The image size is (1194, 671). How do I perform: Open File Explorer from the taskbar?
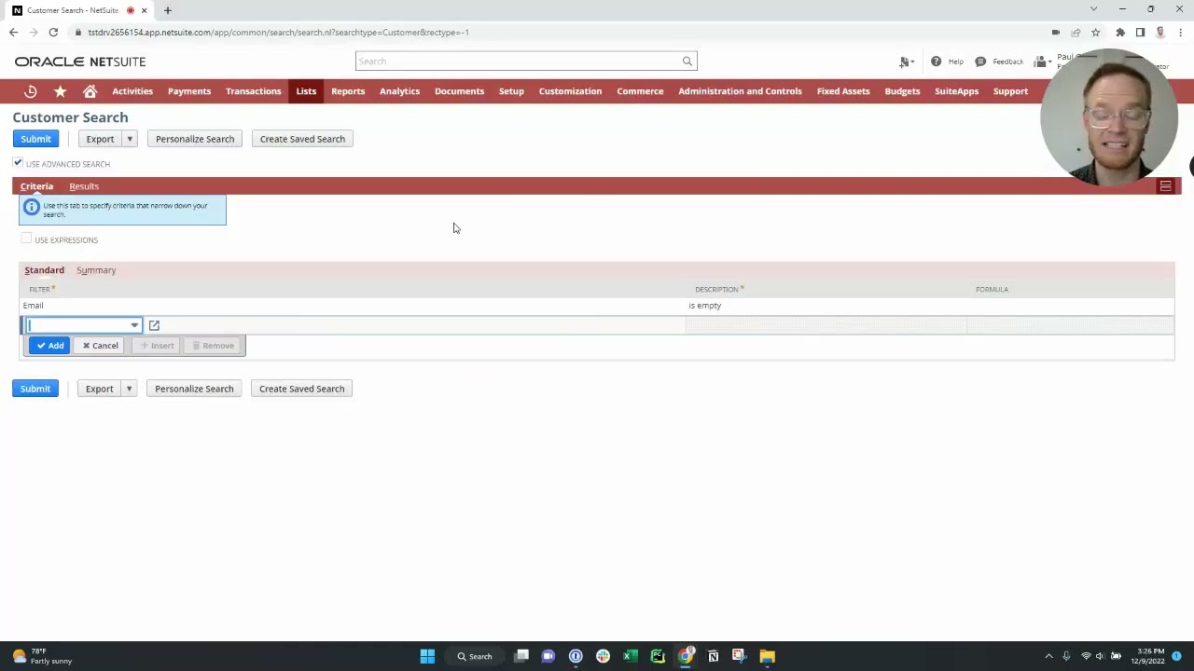click(767, 656)
